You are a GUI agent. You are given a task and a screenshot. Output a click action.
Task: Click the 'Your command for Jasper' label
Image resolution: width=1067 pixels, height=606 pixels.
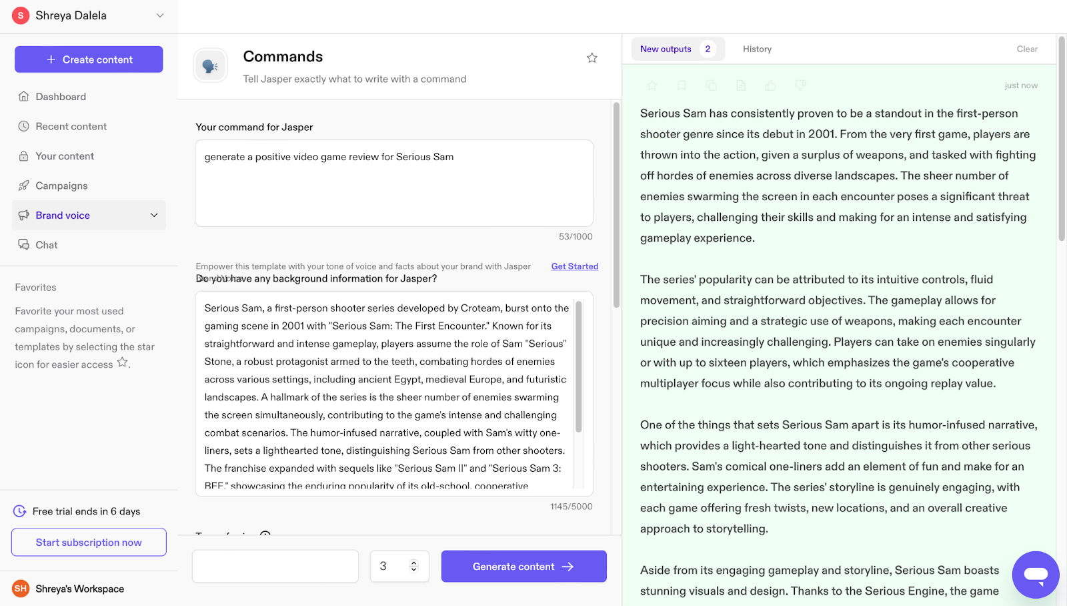(x=254, y=127)
